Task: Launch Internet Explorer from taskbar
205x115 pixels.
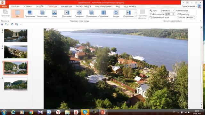Action: tap(13, 112)
